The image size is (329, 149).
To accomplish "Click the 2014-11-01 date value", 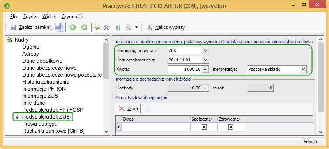I will (x=179, y=60).
